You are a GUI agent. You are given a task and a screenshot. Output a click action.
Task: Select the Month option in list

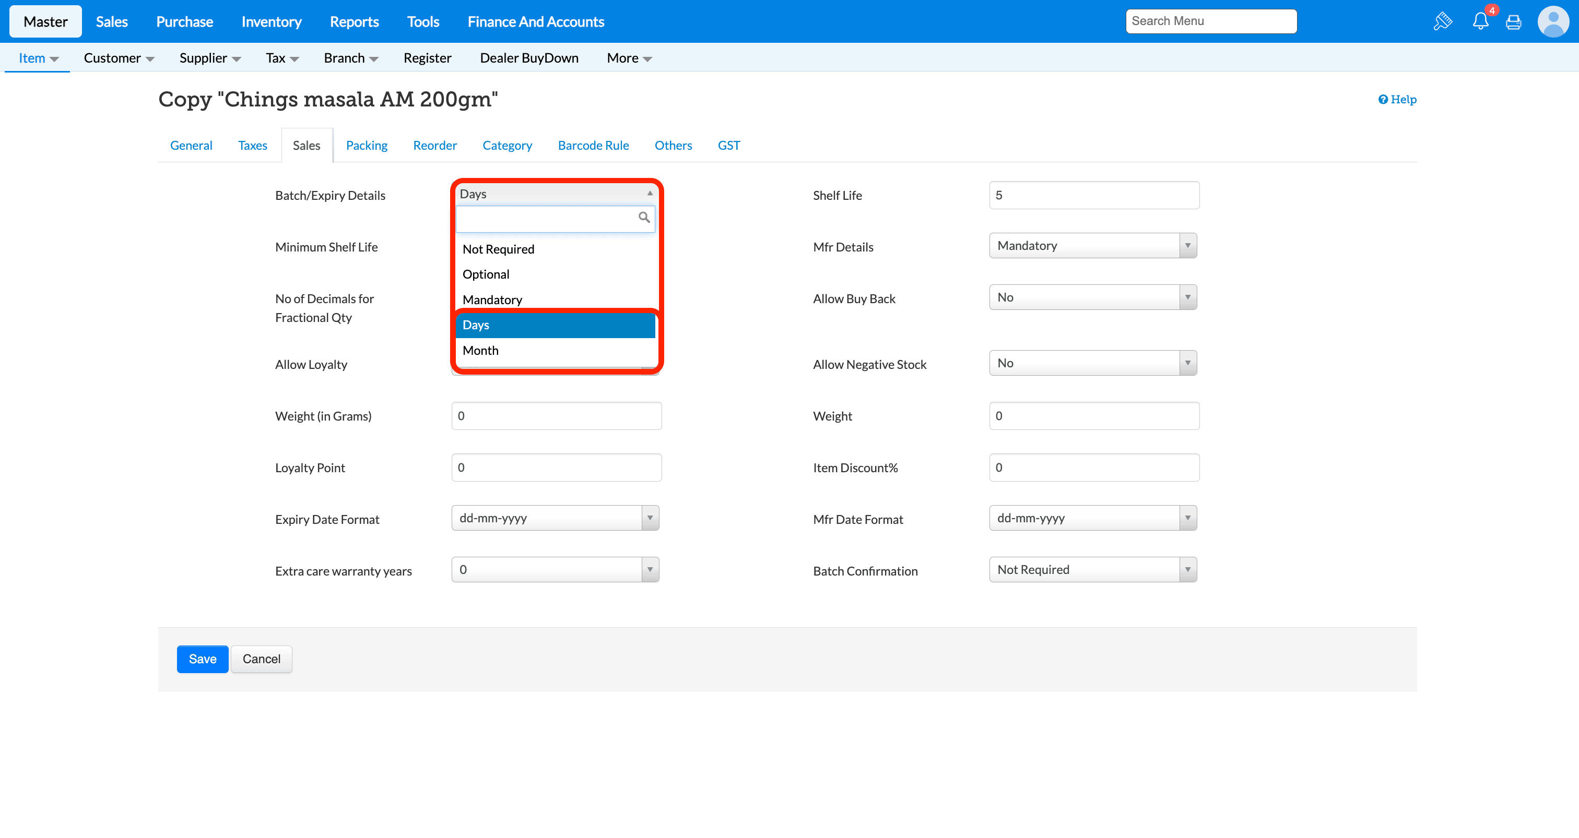point(480,351)
